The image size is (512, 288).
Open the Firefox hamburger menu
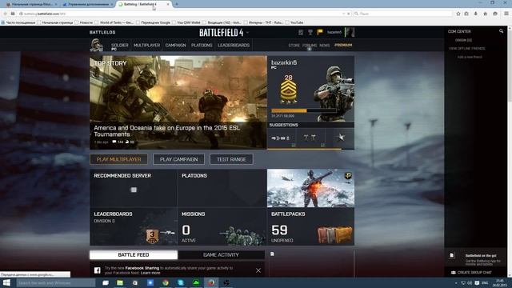tap(506, 14)
